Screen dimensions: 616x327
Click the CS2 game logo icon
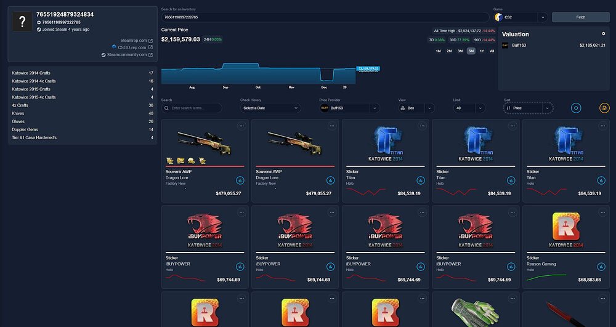click(498, 17)
